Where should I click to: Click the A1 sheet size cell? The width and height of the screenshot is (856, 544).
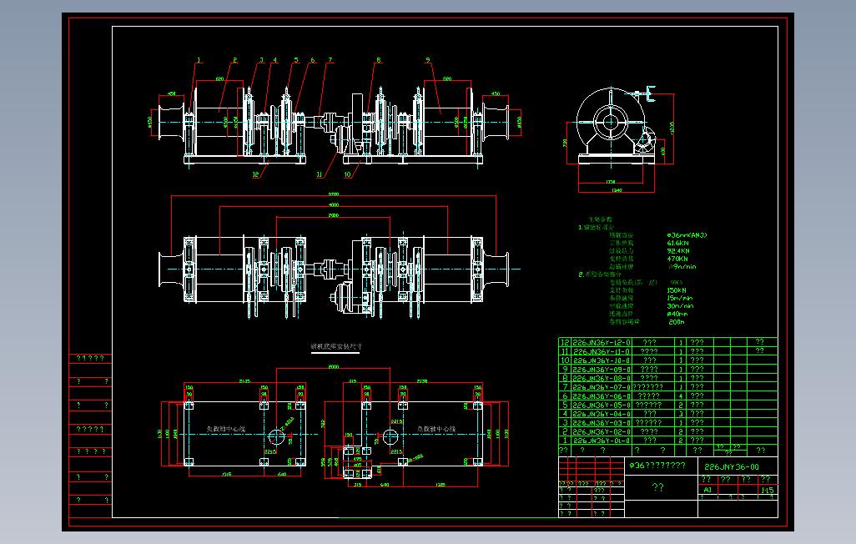(707, 490)
